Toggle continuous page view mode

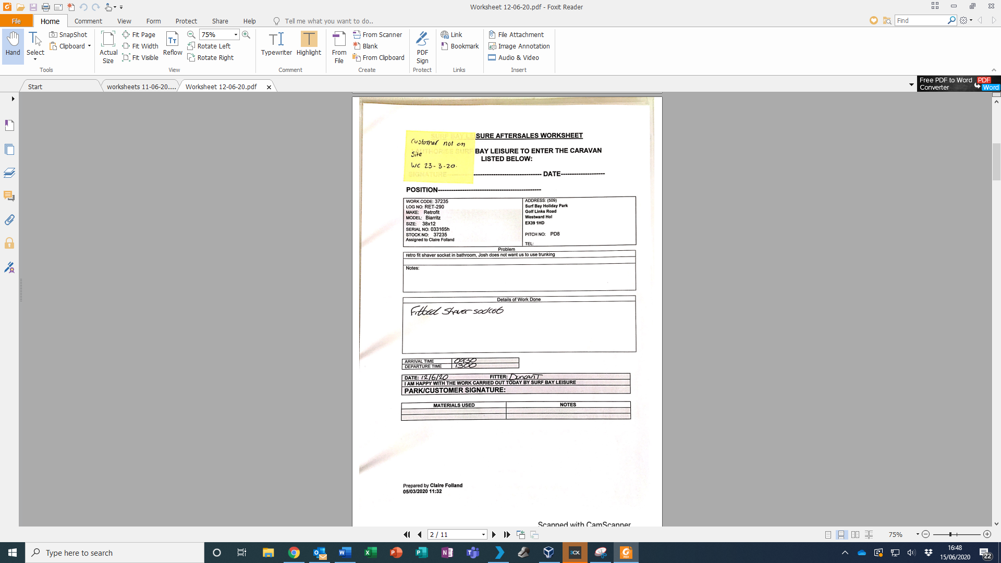click(x=841, y=534)
